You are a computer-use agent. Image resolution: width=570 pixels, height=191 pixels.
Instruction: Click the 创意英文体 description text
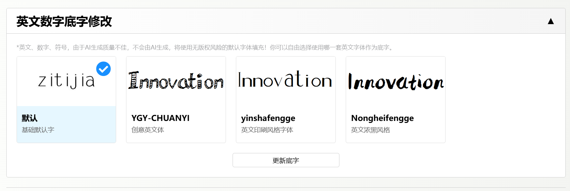pos(148,130)
